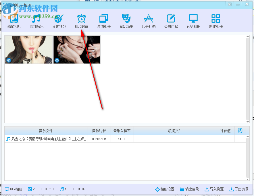The width and height of the screenshot is (254, 196).
Task: Click the 00:04:09 duration cell
Action: click(x=99, y=139)
